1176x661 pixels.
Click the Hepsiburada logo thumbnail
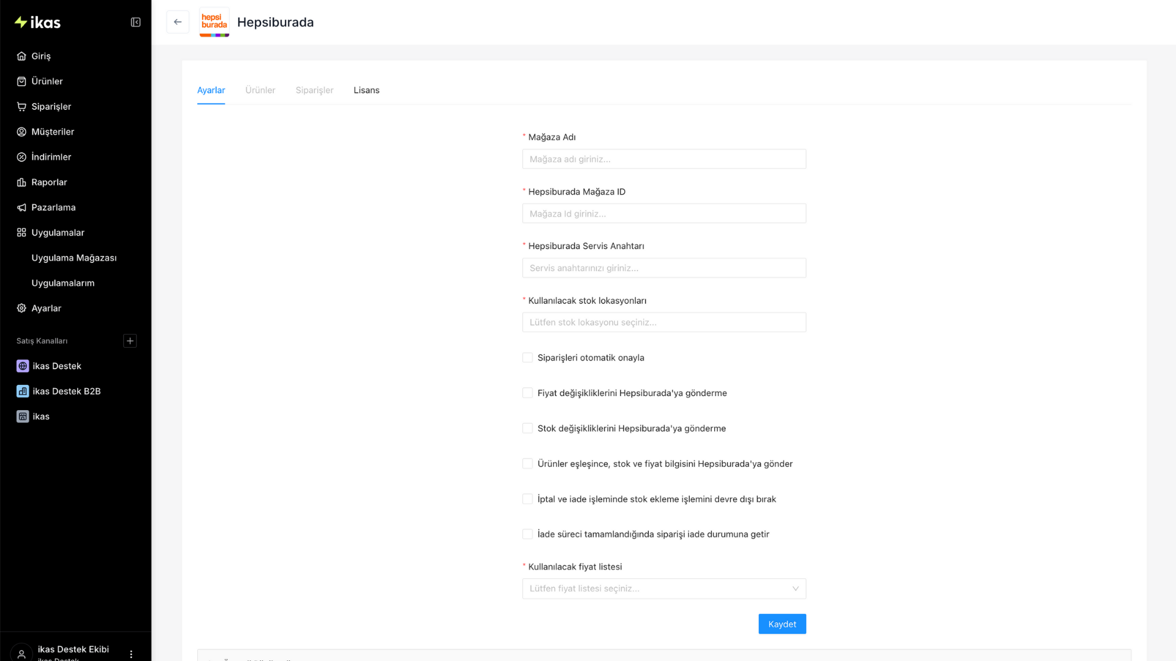(214, 22)
